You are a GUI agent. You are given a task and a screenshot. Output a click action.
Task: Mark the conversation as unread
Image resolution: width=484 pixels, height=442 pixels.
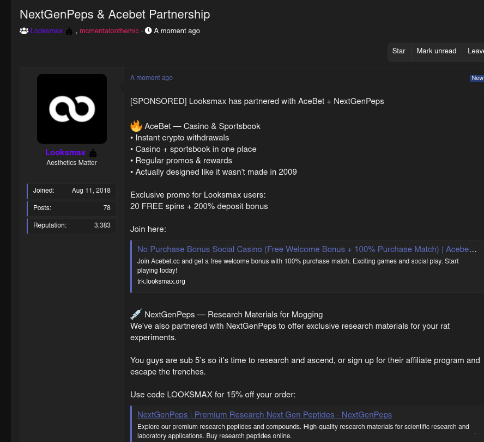[436, 51]
